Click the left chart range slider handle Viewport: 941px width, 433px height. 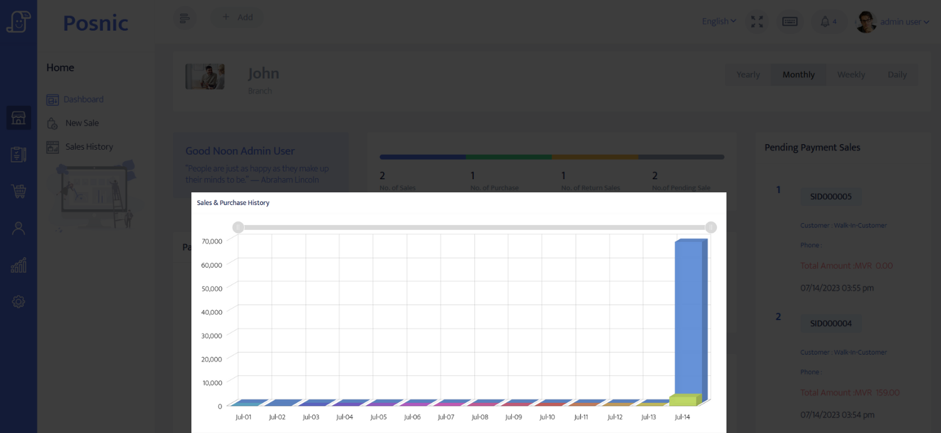[x=238, y=227]
